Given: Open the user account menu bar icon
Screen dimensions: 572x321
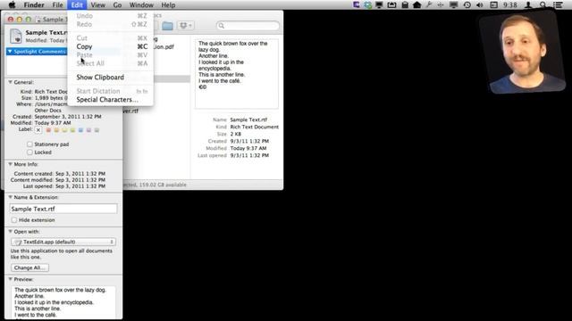Looking at the screenshot, I should (x=528, y=4).
